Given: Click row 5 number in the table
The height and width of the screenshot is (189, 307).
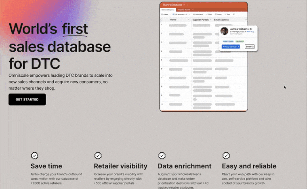Looking at the screenshot, I should [x=162, y=60].
